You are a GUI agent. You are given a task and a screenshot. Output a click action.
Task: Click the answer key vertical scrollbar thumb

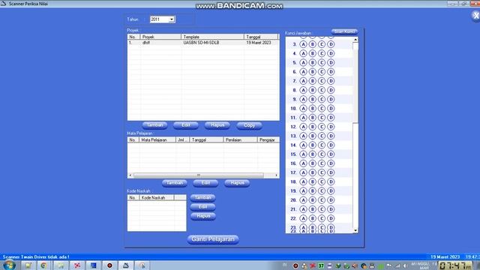355,82
